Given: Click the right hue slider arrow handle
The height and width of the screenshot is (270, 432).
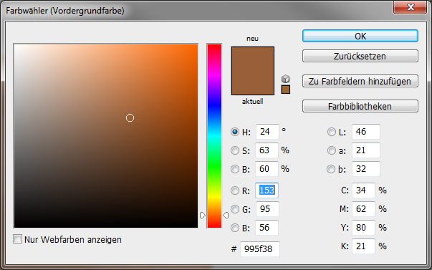Looking at the screenshot, I should [226, 215].
